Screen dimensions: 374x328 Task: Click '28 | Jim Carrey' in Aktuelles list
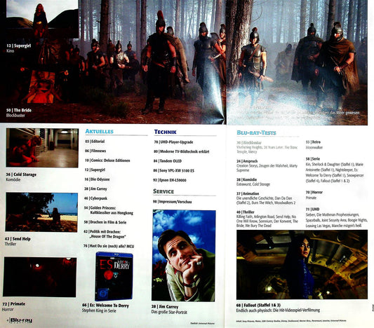[x=95, y=189]
